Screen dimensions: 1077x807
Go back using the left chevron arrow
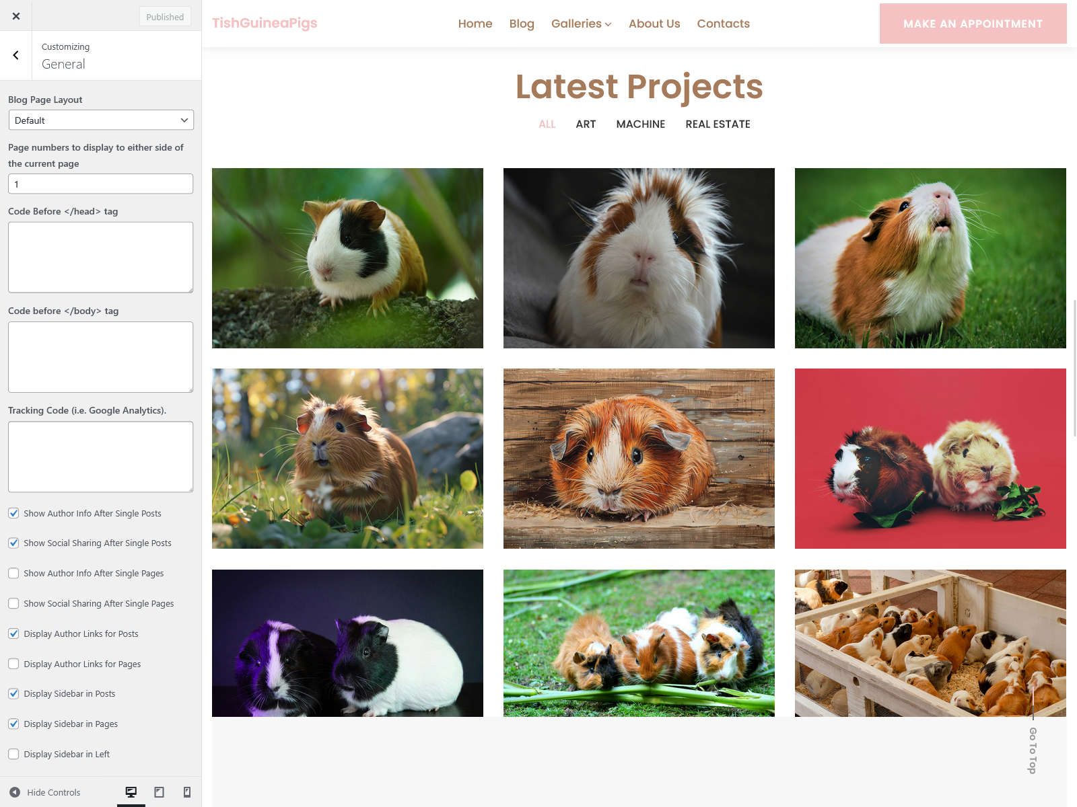(16, 55)
